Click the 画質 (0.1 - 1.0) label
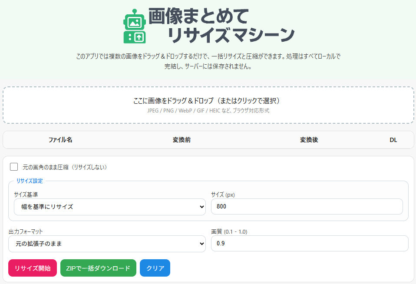 [x=229, y=231]
